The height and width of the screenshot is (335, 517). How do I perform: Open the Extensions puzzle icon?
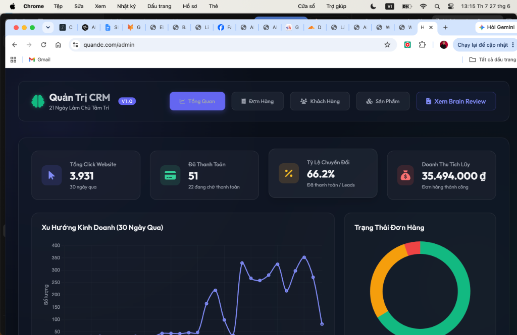(422, 45)
